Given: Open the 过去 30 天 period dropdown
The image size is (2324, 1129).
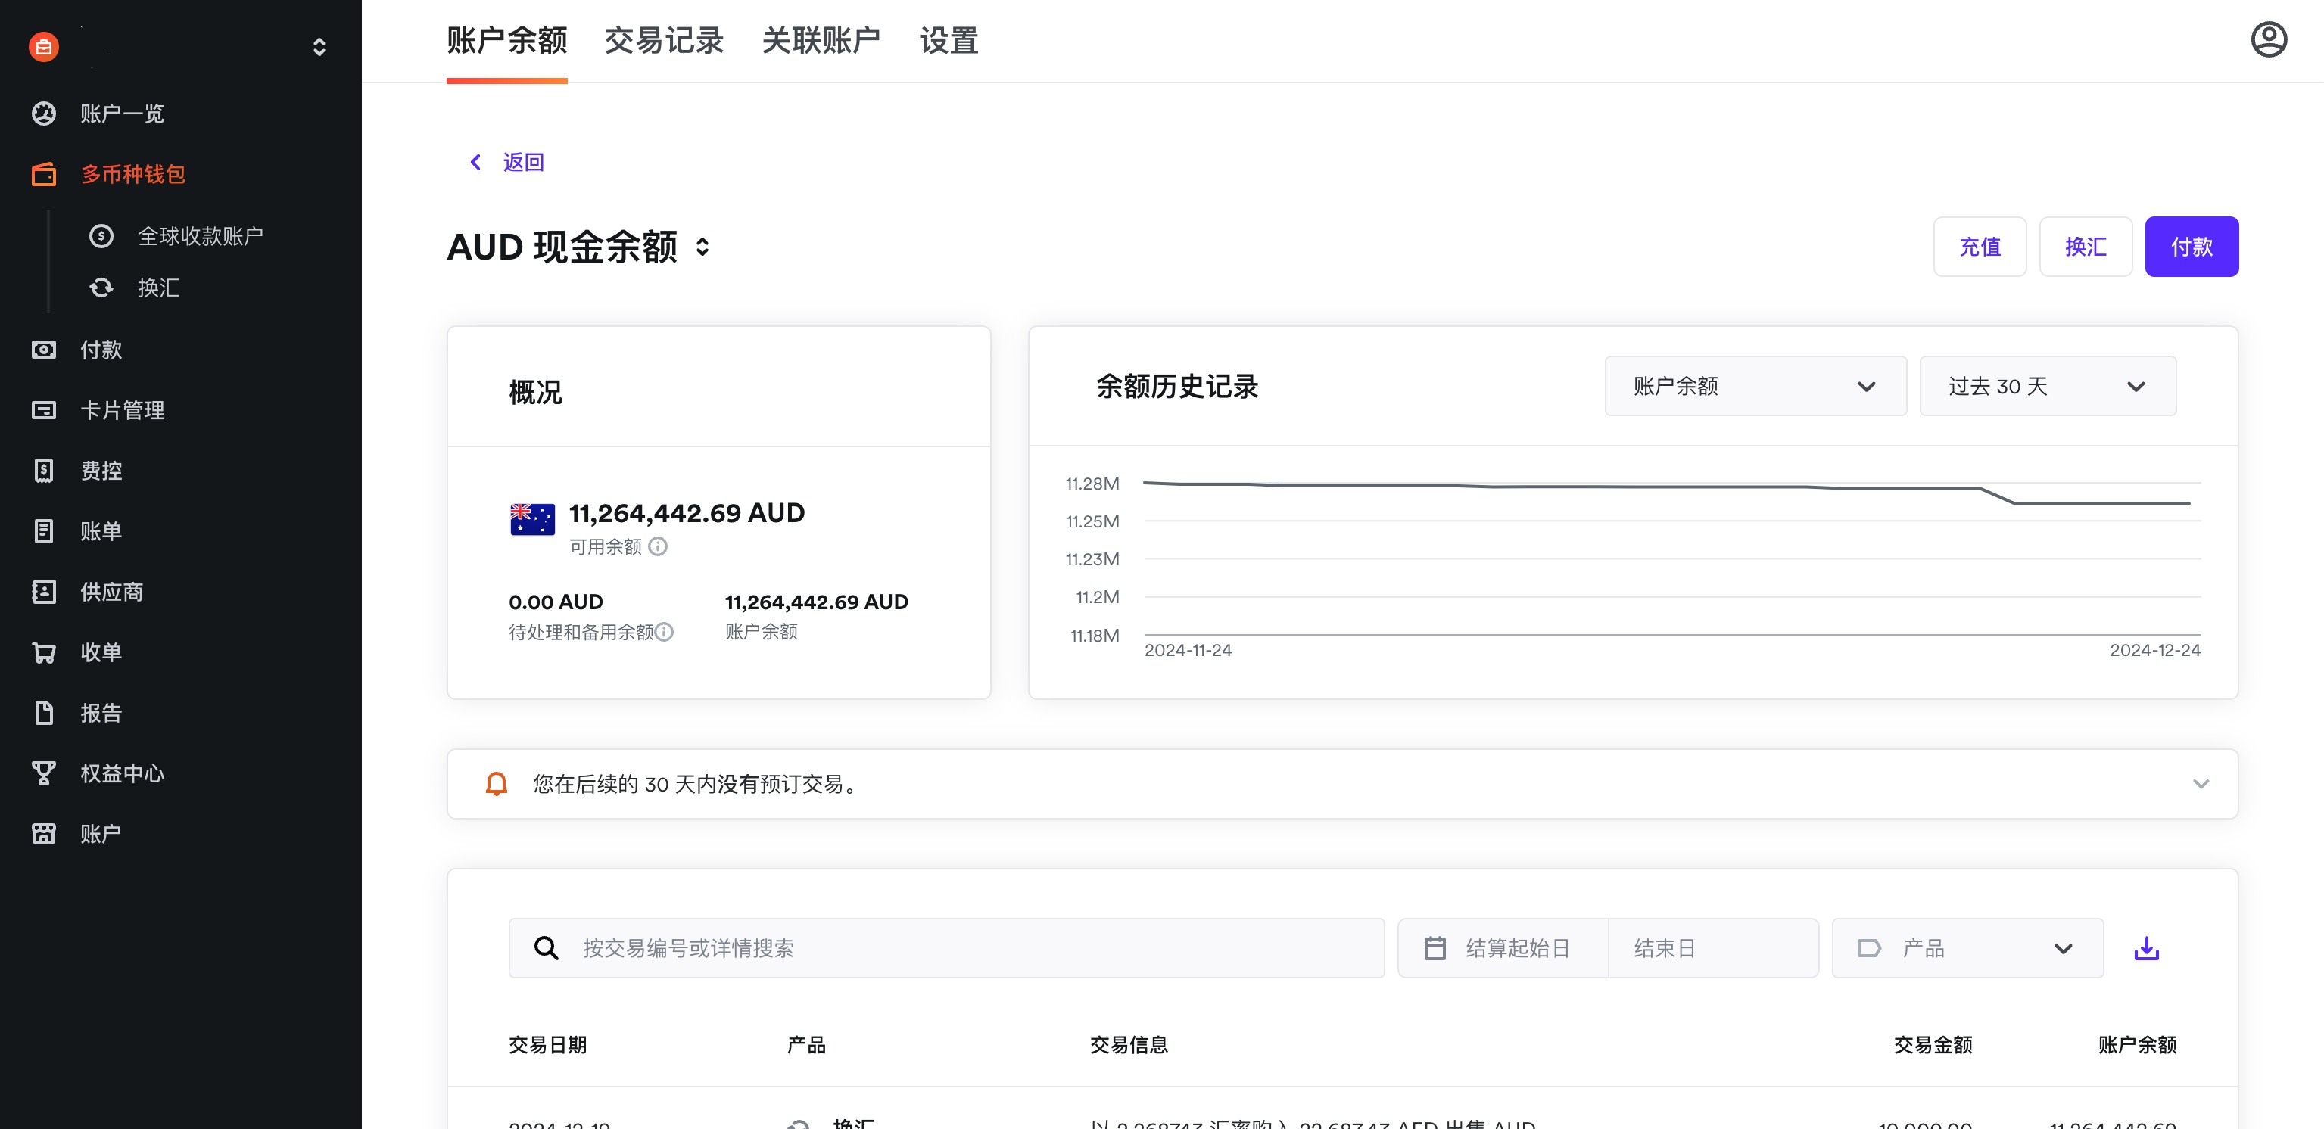Looking at the screenshot, I should point(2046,386).
